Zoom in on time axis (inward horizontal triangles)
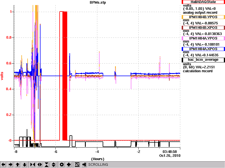Viewport: 225px width, 168px height. pyautogui.click(x=33, y=165)
